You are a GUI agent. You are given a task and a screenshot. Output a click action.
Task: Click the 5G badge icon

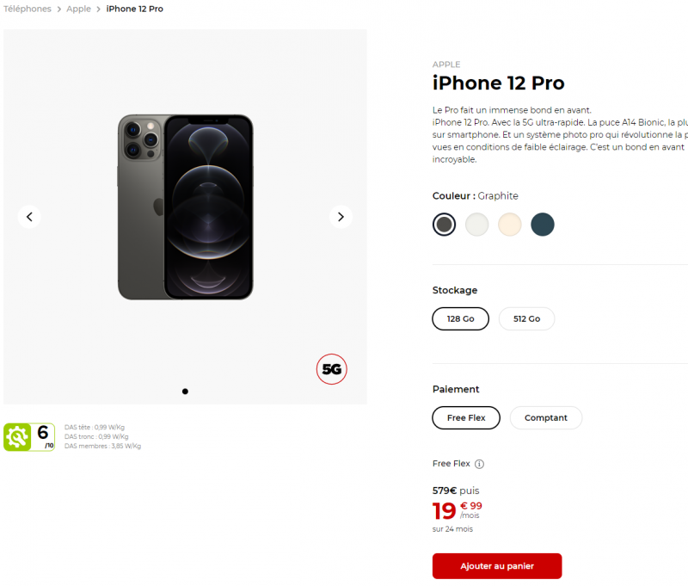[x=332, y=369]
